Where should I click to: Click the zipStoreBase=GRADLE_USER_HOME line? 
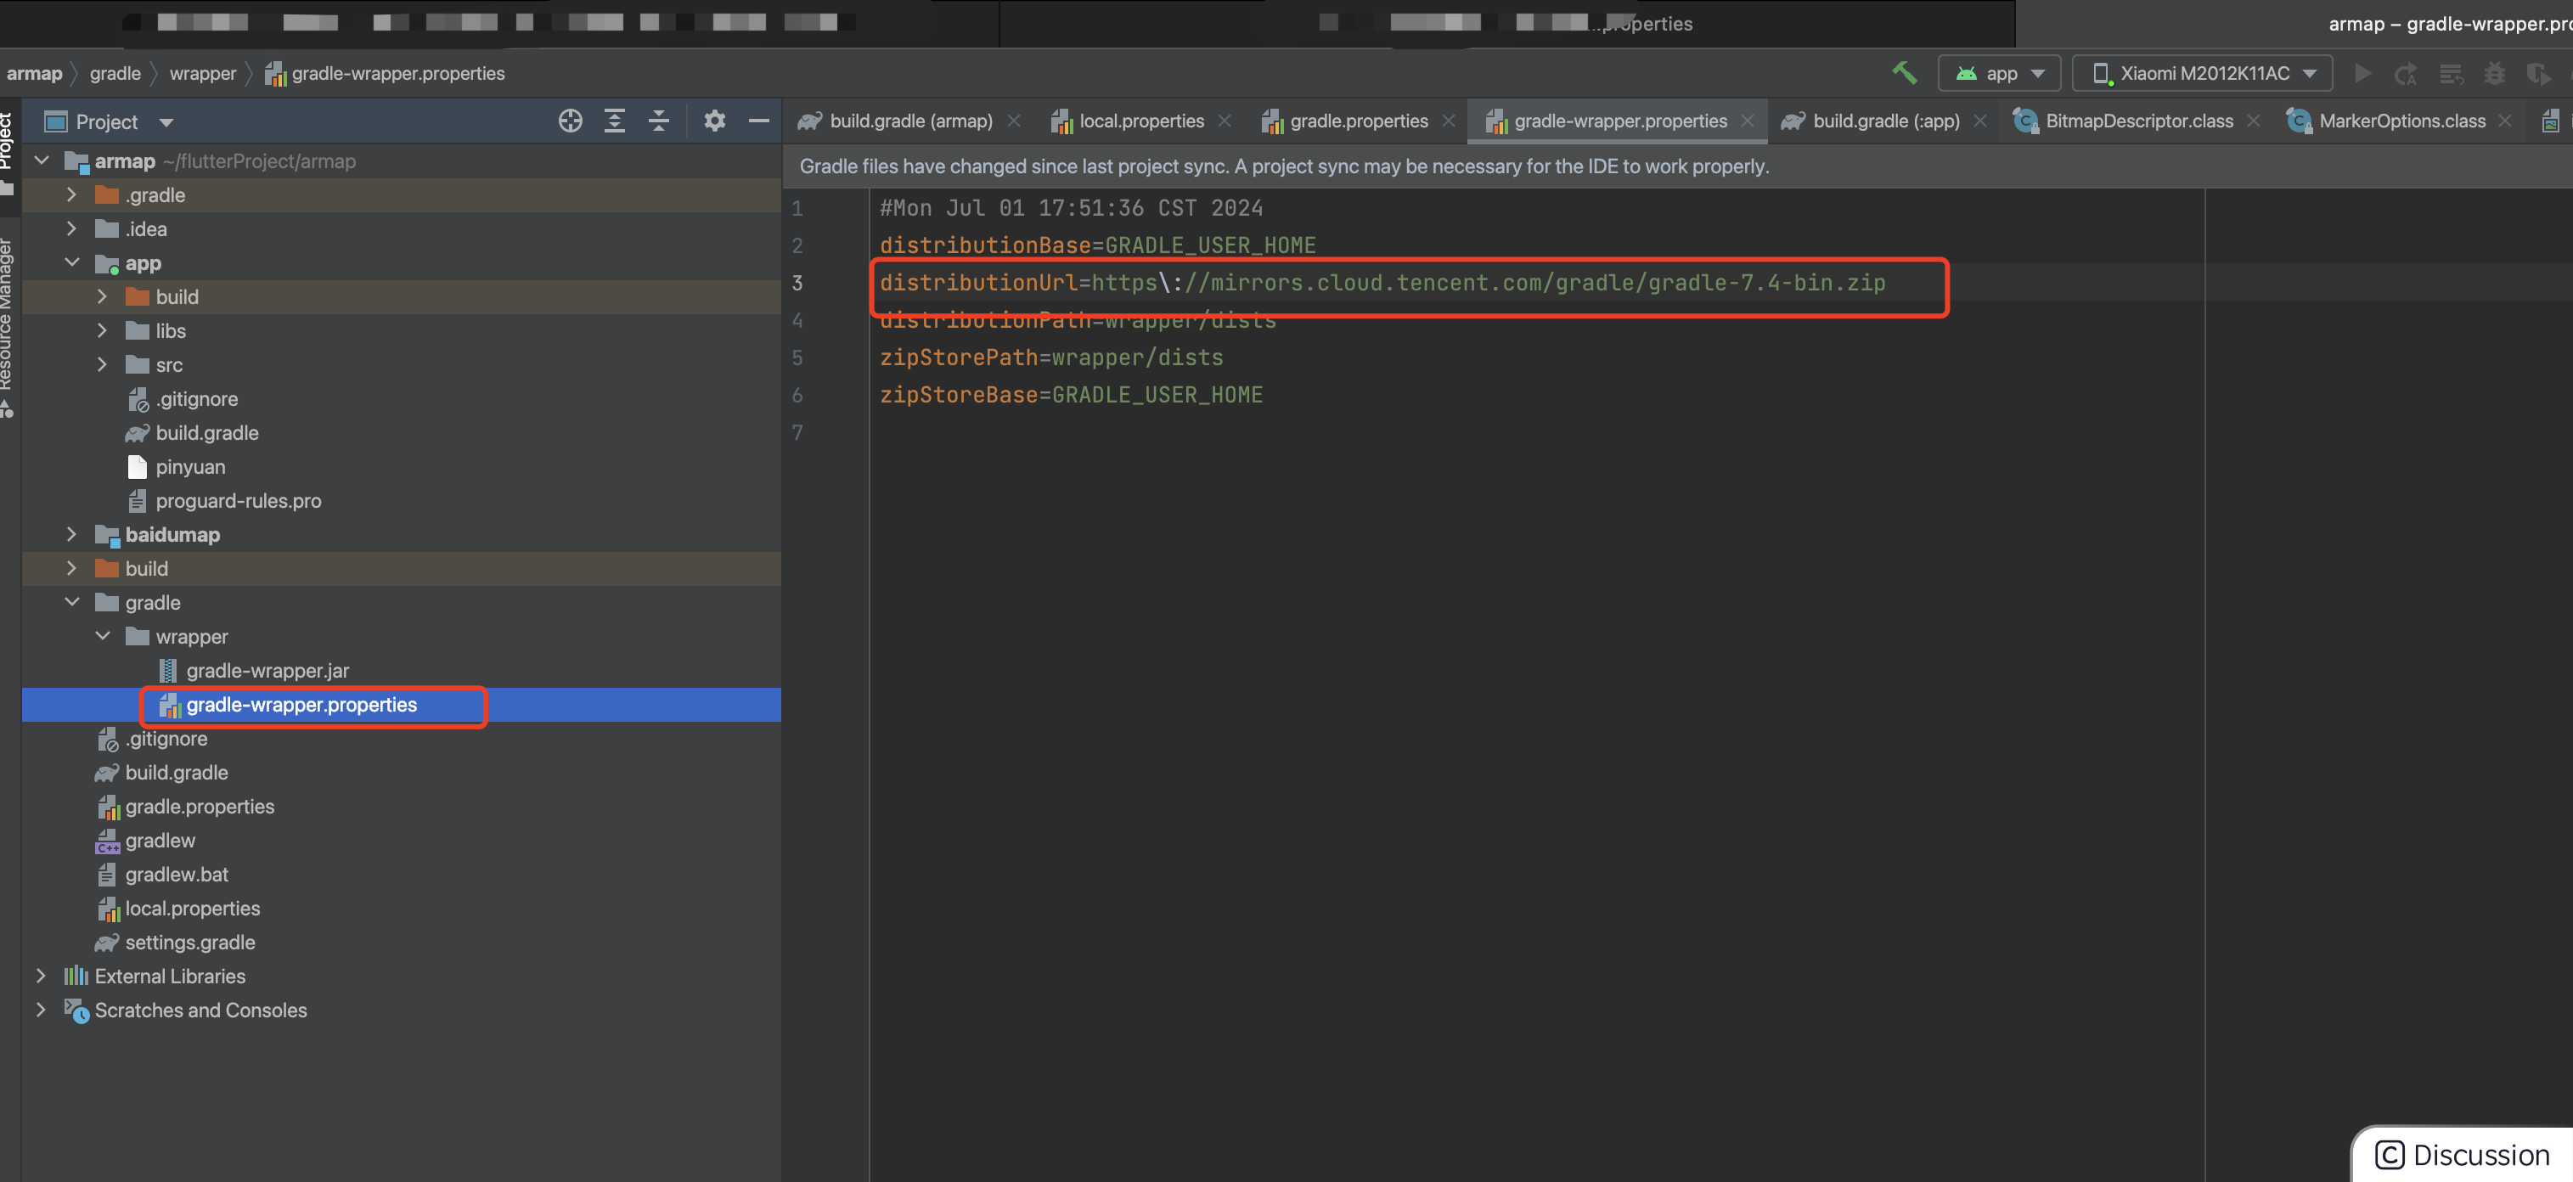coord(1071,395)
